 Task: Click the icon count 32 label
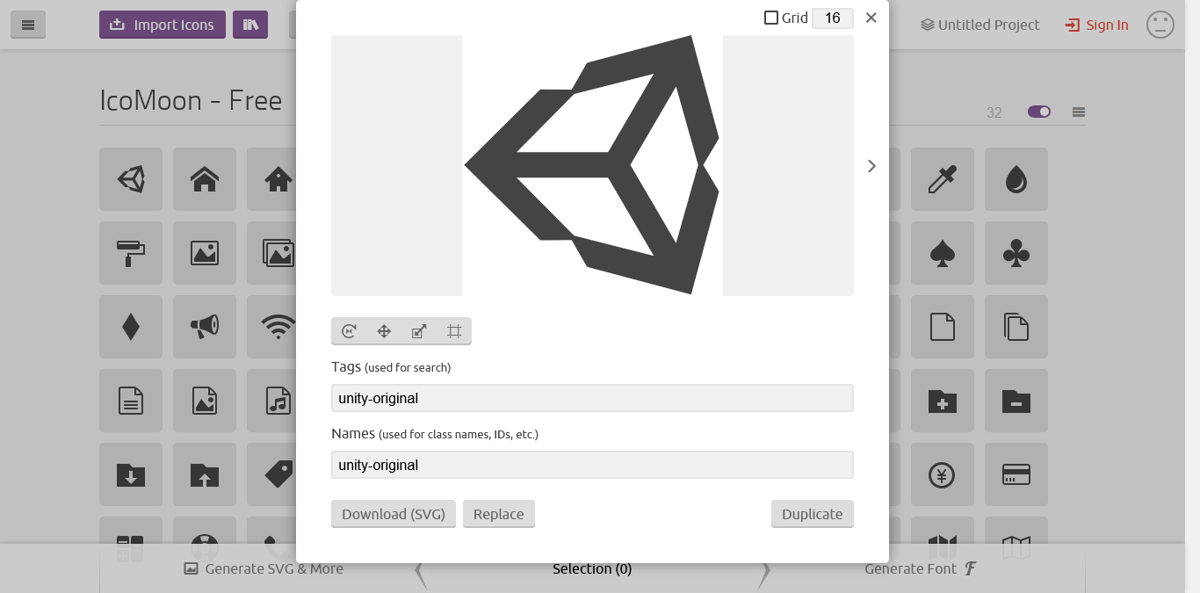coord(994,112)
